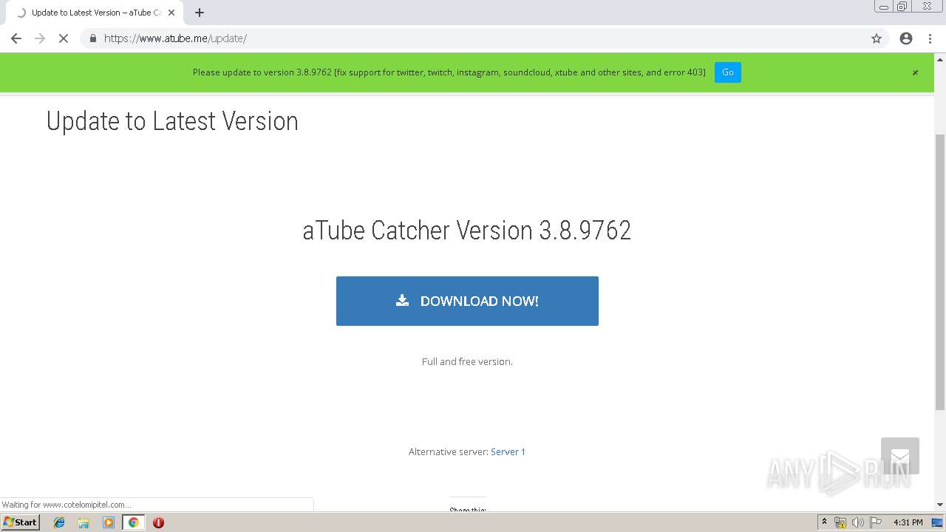Go back to the previous page
The image size is (946, 532).
coord(16,38)
